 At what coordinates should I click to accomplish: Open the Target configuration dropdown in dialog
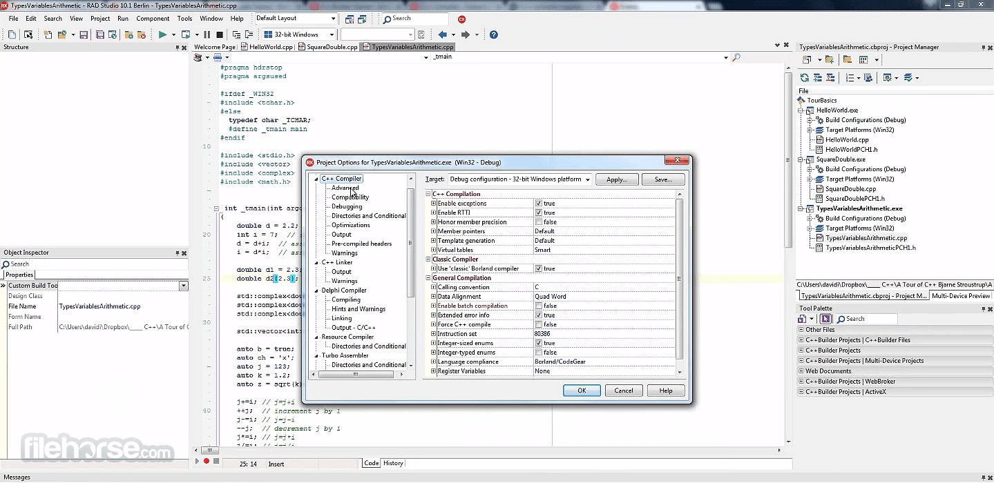587,179
